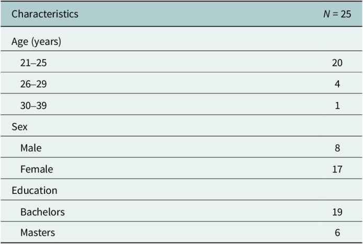Select the Male row label
The width and height of the screenshot is (363, 244).
tap(31, 148)
